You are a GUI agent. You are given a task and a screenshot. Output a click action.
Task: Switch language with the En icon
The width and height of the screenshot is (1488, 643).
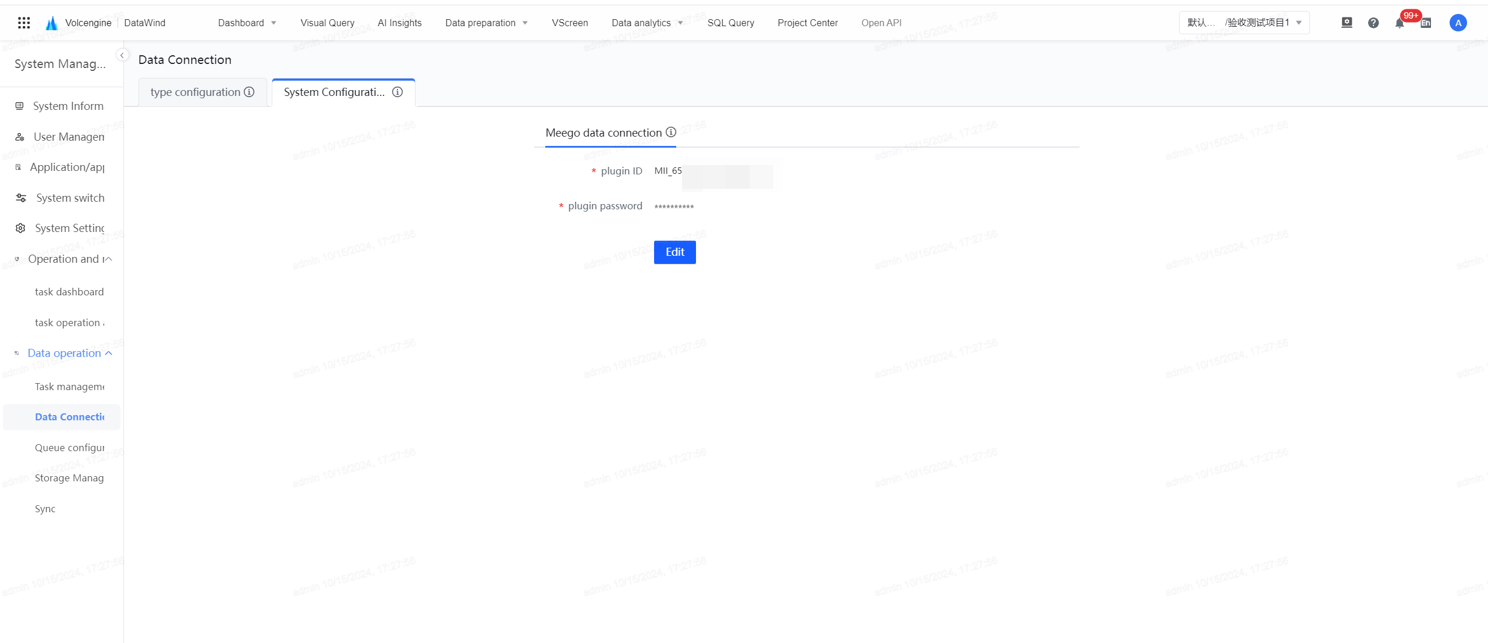(x=1426, y=23)
